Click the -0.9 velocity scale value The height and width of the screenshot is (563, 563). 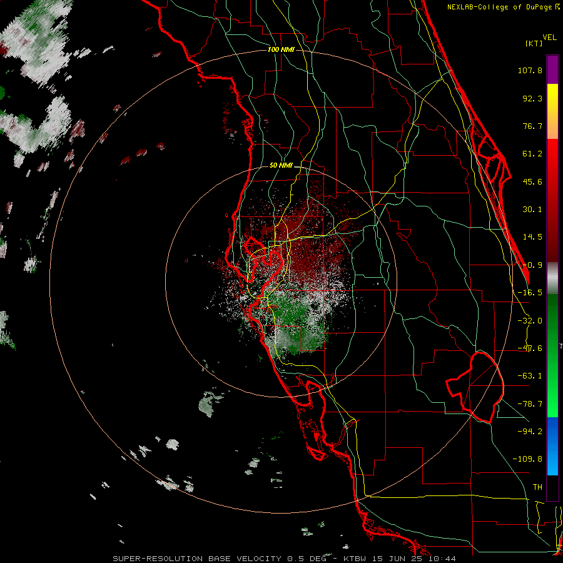[x=532, y=265]
